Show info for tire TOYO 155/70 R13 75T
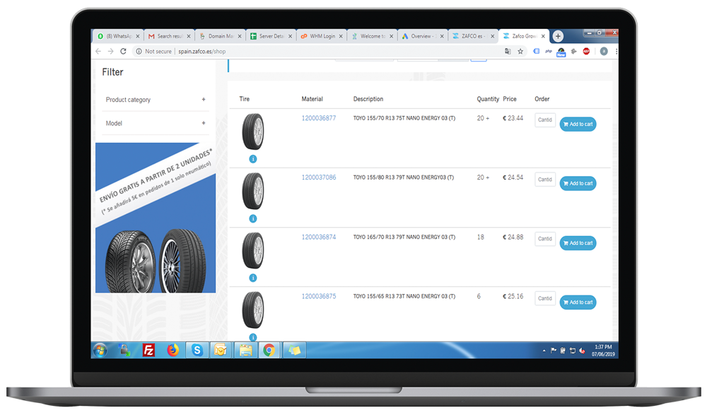Screen dimensions: 707x420 click(x=253, y=159)
